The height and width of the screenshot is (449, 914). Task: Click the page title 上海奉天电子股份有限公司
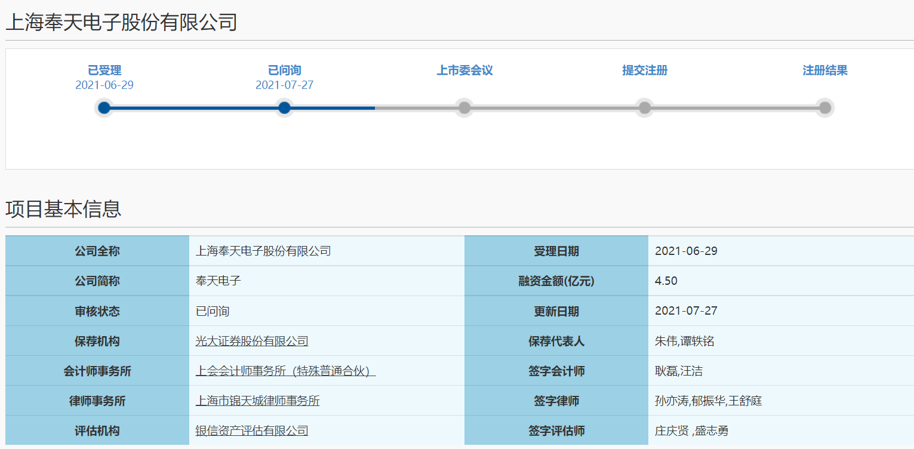122,22
